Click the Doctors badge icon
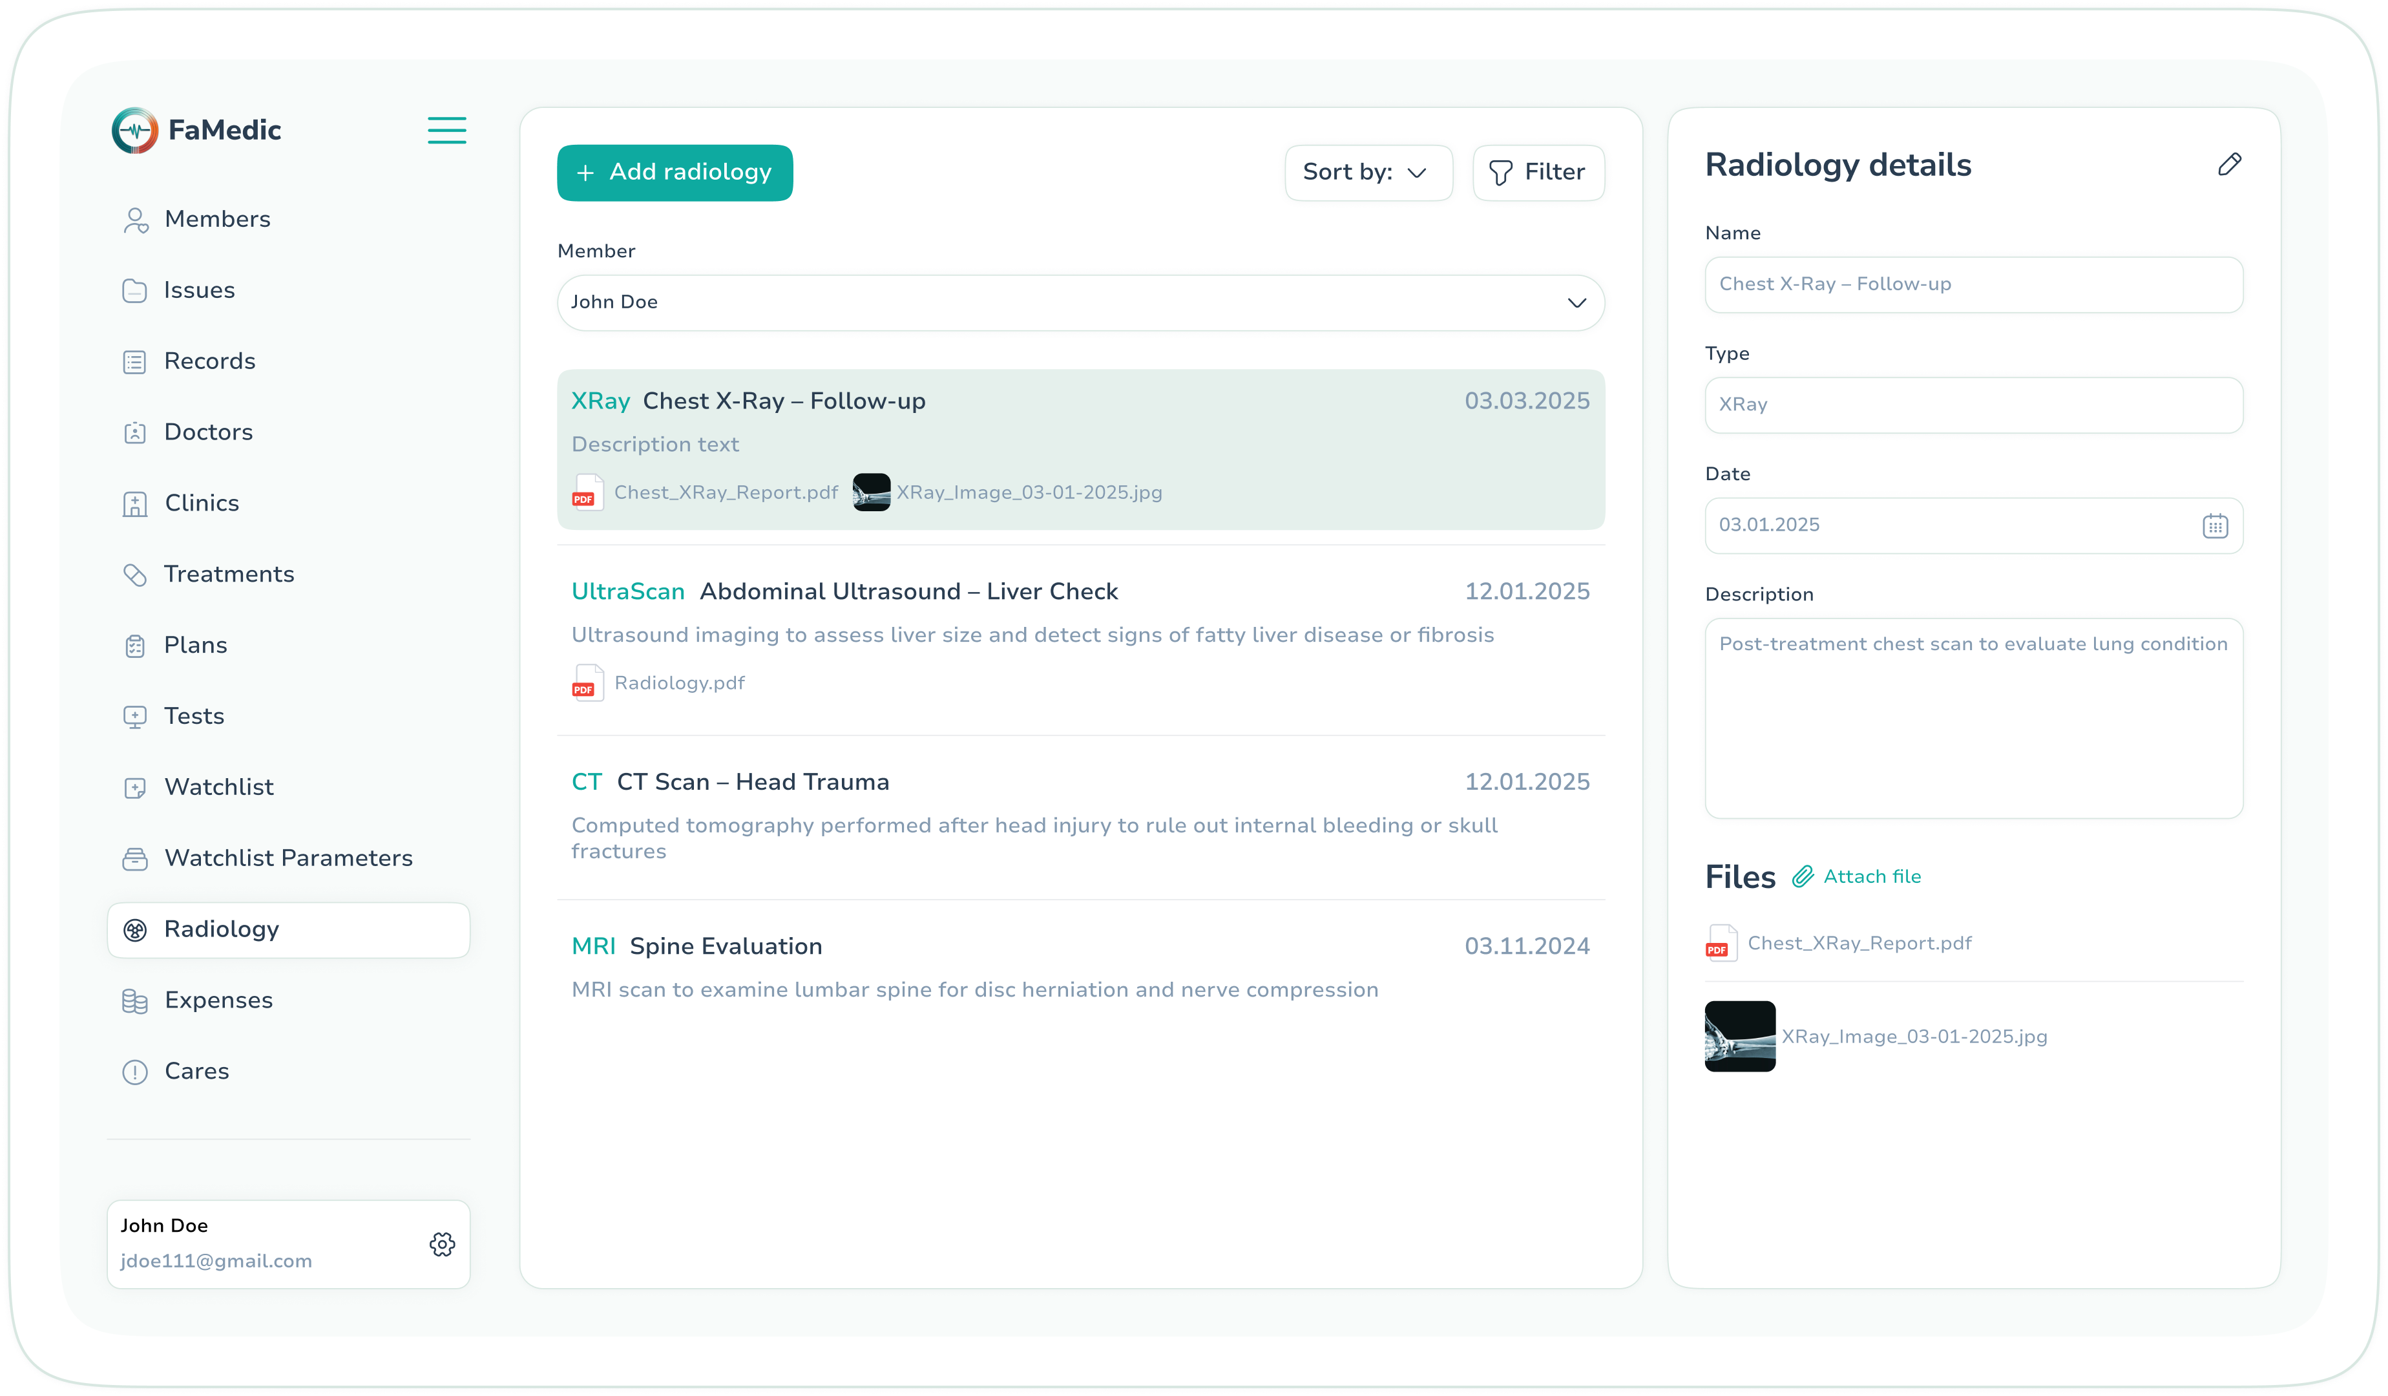 134,433
